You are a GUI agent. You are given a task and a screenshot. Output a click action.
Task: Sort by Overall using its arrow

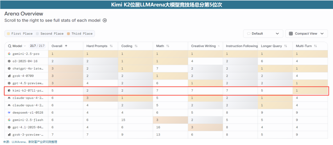tap(66, 46)
